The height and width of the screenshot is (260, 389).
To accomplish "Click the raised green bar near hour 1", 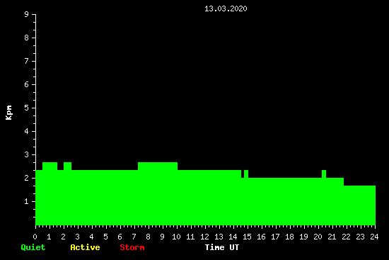I will pos(50,166).
